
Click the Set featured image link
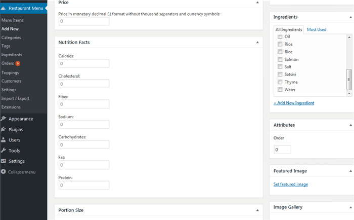point(290,184)
